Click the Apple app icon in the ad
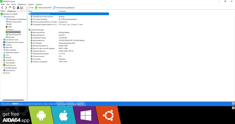 pyautogui.click(x=64, y=115)
